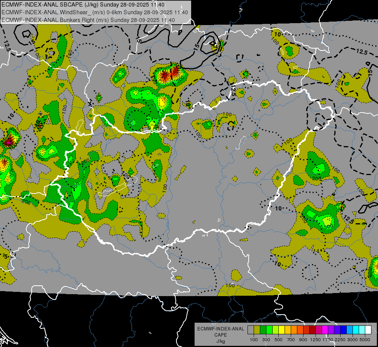Select the violet-blue swatch before 2250
The width and height of the screenshot is (378, 347).
click(x=337, y=330)
